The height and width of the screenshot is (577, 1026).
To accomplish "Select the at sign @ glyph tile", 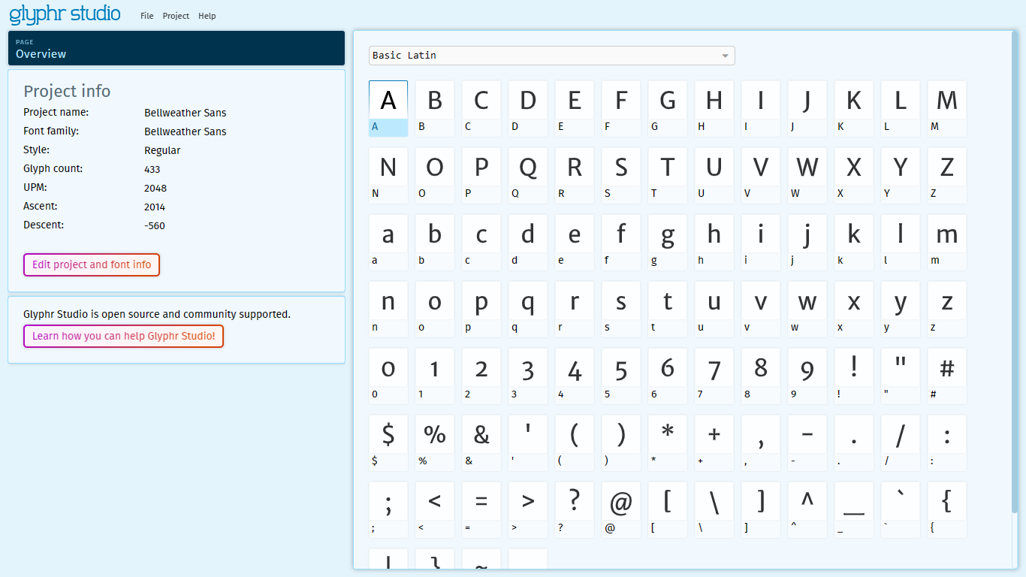I will [621, 509].
